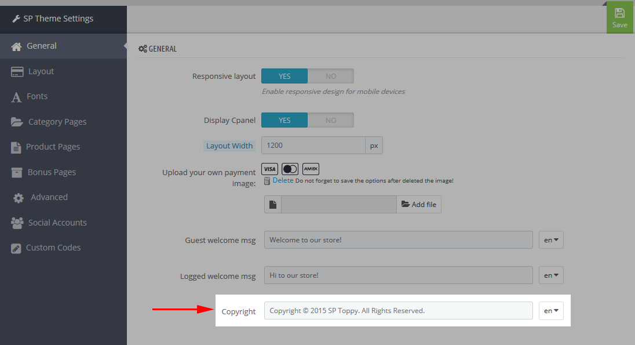635x345 pixels.
Task: Switch to the Fonts settings tab
Action: (x=63, y=96)
